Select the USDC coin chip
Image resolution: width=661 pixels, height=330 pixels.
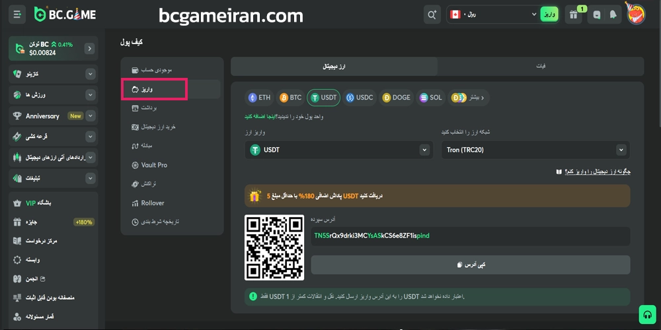360,98
